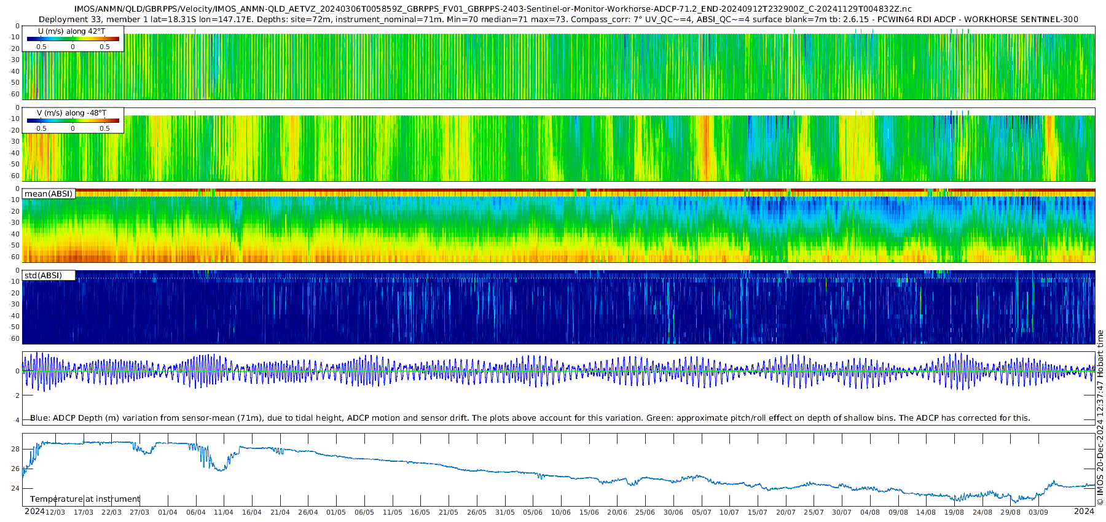Click the 15/06 date tick label
This screenshot has height=522, width=1106.
coord(589,512)
